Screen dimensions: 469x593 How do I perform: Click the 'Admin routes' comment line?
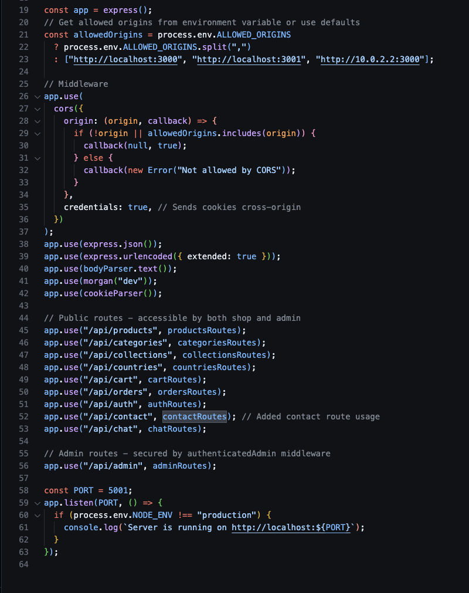click(x=187, y=453)
